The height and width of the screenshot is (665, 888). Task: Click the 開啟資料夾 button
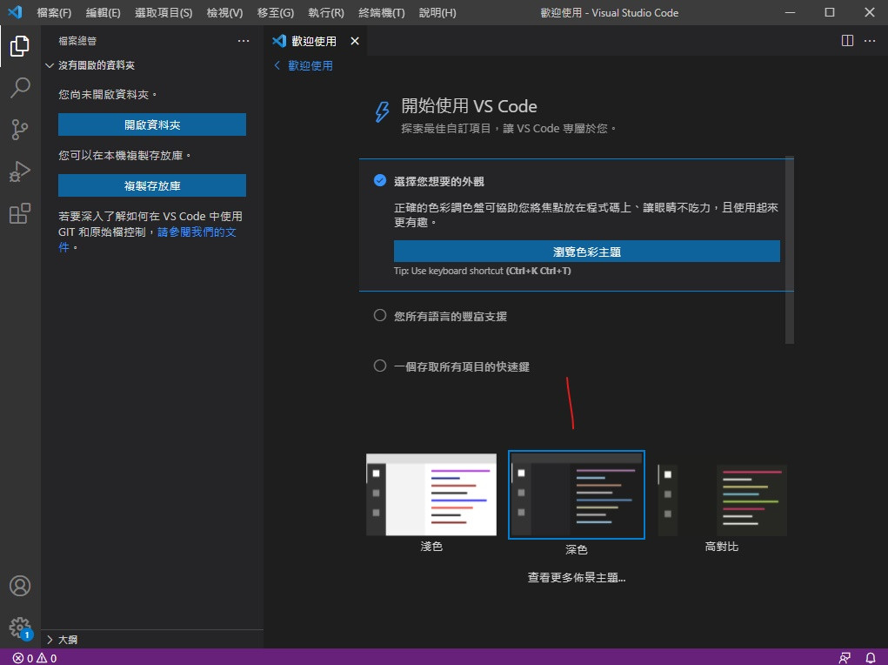152,124
